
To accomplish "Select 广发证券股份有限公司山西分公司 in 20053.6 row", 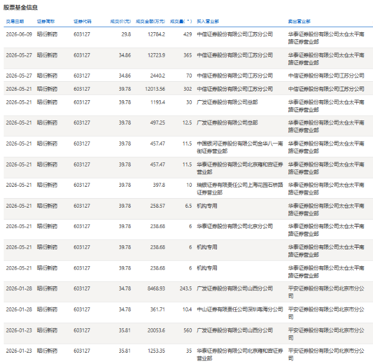I will [x=235, y=331].
